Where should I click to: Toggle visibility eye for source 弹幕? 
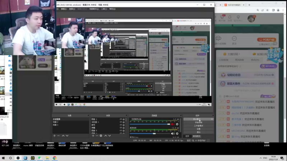[x=121, y=128]
